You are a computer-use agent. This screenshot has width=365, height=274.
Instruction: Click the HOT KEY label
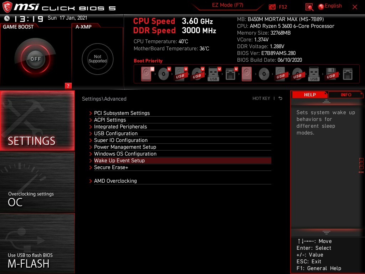261,98
